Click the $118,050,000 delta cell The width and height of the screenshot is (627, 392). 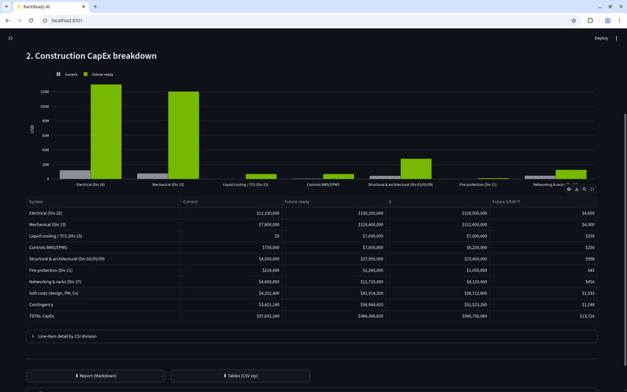(438, 213)
